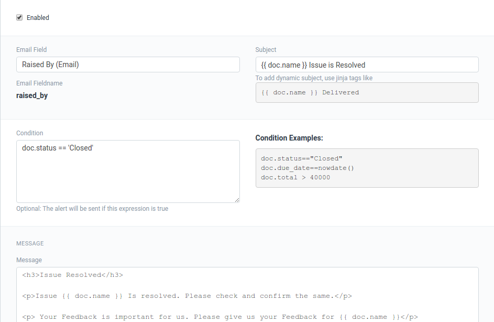Click the Subject label
The image size is (494, 322).
tap(266, 49)
